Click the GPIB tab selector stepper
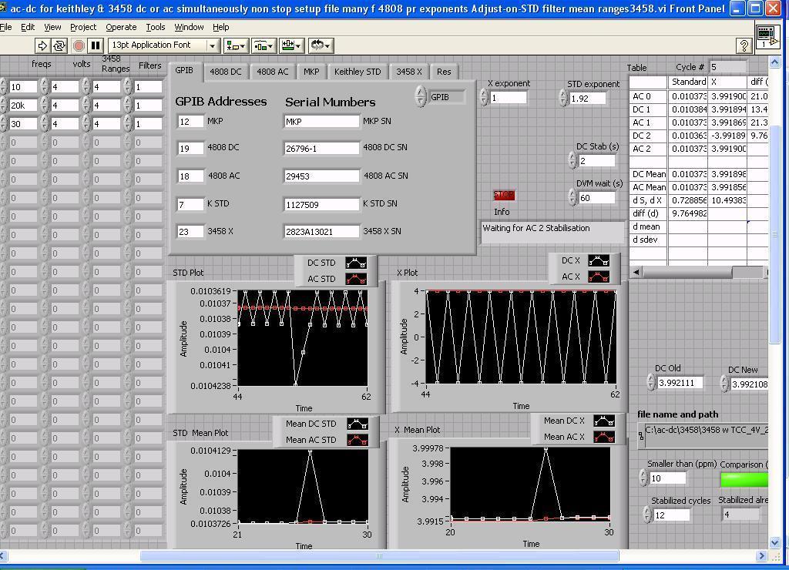 [x=421, y=96]
